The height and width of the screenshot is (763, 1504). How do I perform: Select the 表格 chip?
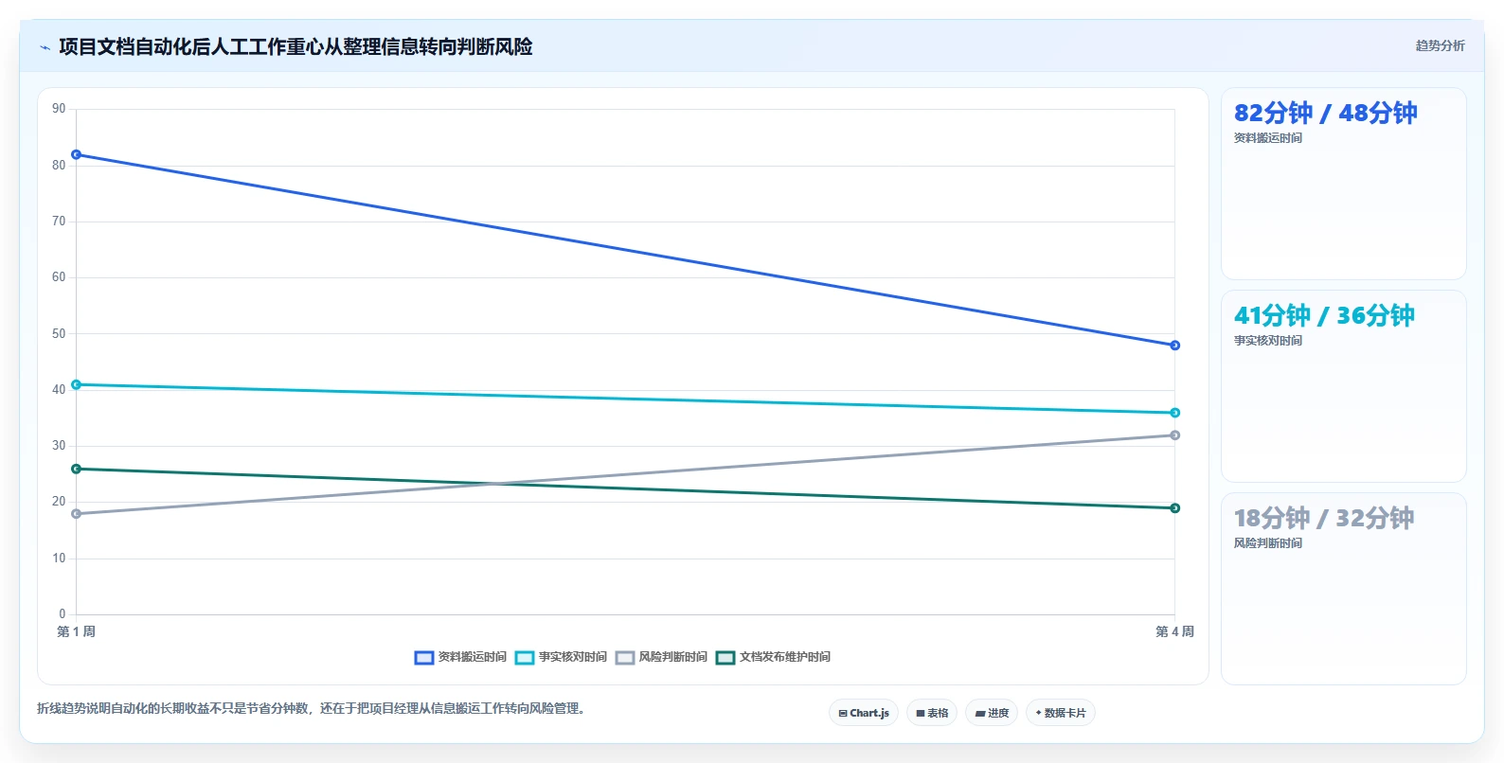pyautogui.click(x=932, y=713)
